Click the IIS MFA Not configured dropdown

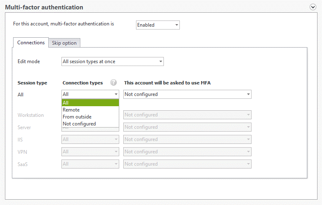187,139
